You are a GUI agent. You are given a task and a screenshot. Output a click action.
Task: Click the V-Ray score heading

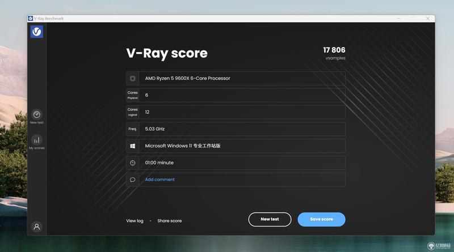[x=167, y=53]
